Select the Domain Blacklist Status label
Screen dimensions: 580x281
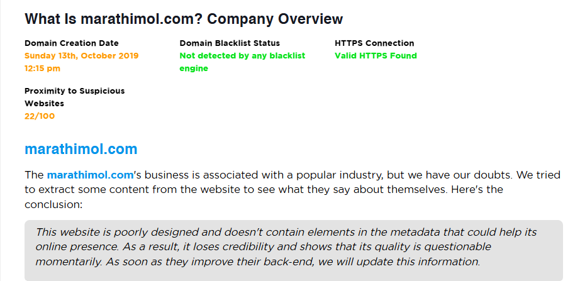230,43
